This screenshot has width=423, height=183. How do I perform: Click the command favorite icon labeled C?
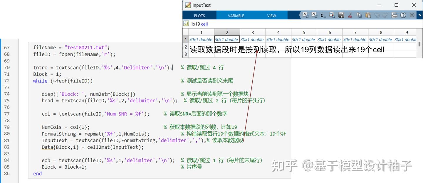(x=323, y=15)
